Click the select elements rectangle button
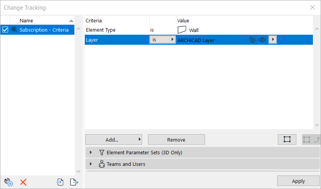 (287, 140)
